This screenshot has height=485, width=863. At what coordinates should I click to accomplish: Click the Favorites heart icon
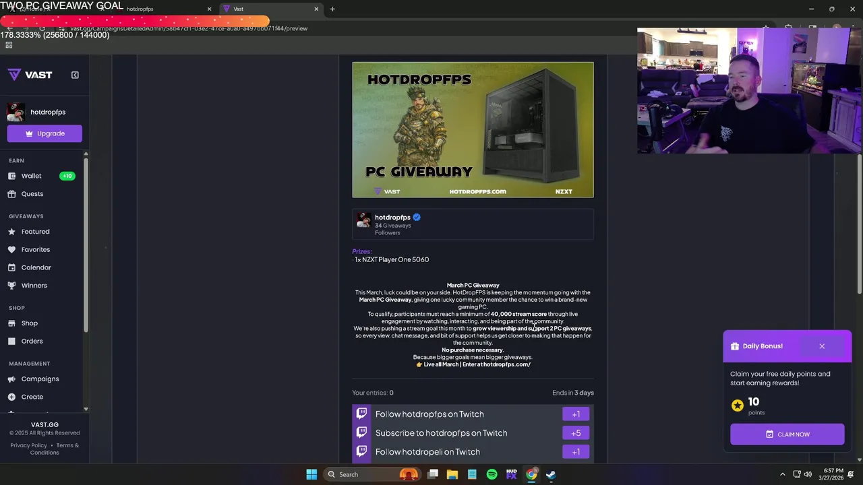click(11, 249)
